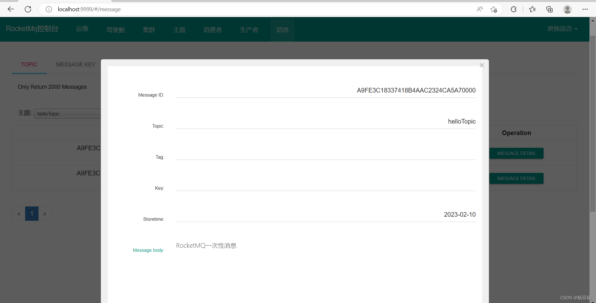The height and width of the screenshot is (303, 596).
Task: Open the Read Aloud icon
Action: click(480, 9)
